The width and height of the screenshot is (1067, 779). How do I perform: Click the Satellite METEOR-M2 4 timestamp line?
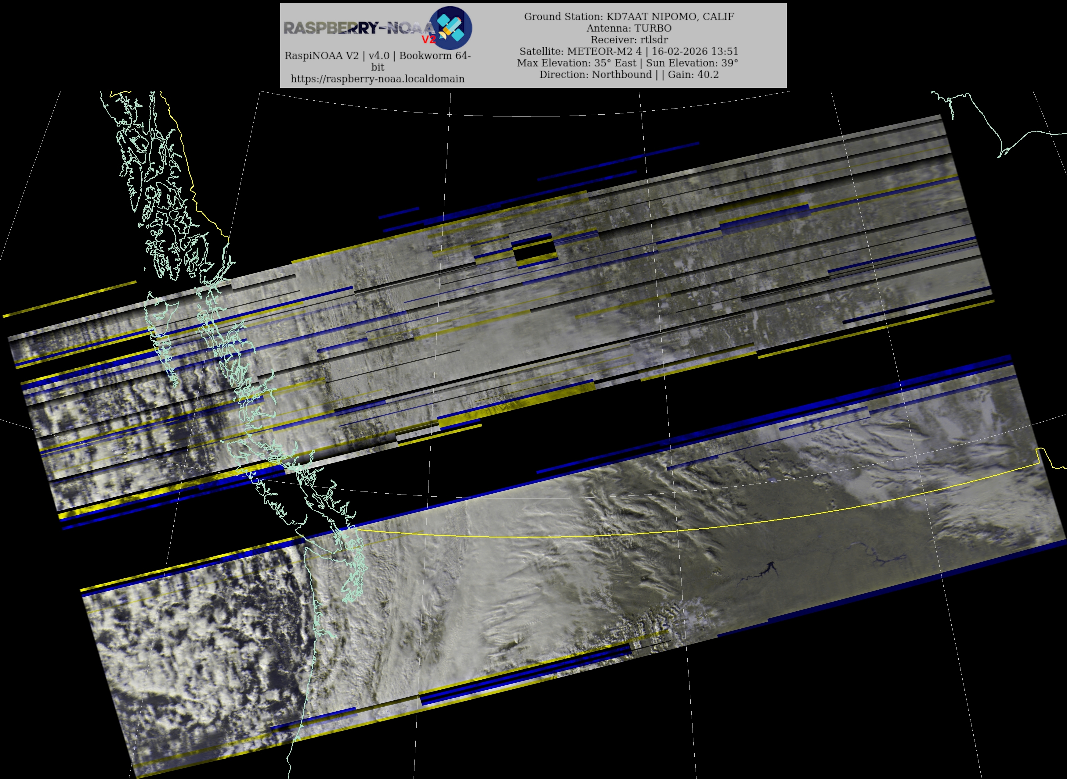coord(629,52)
